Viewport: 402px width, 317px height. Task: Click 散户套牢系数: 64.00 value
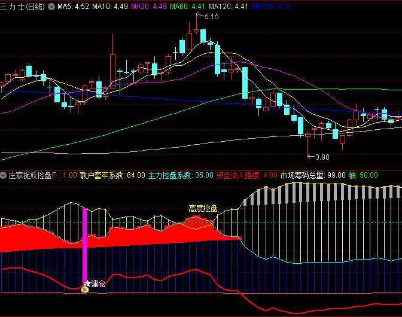click(112, 175)
